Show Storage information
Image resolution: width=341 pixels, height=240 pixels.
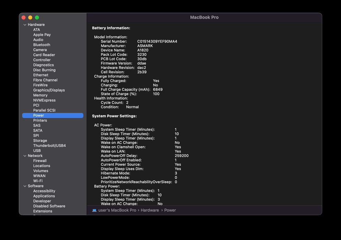point(40,141)
